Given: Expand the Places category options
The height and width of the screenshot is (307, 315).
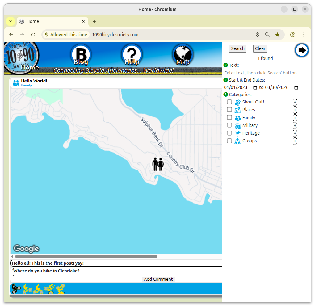Looking at the screenshot, I should click(295, 110).
